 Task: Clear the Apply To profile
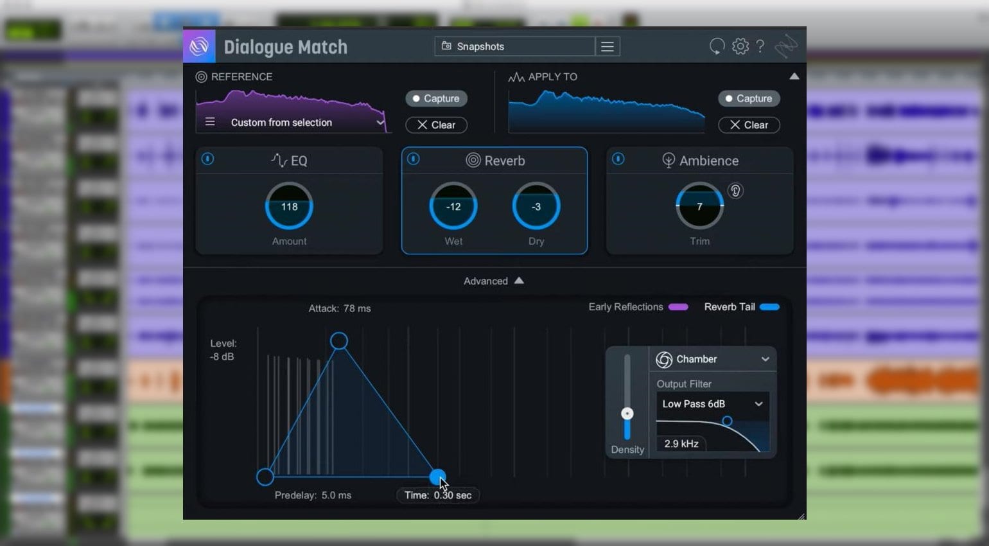(x=749, y=125)
